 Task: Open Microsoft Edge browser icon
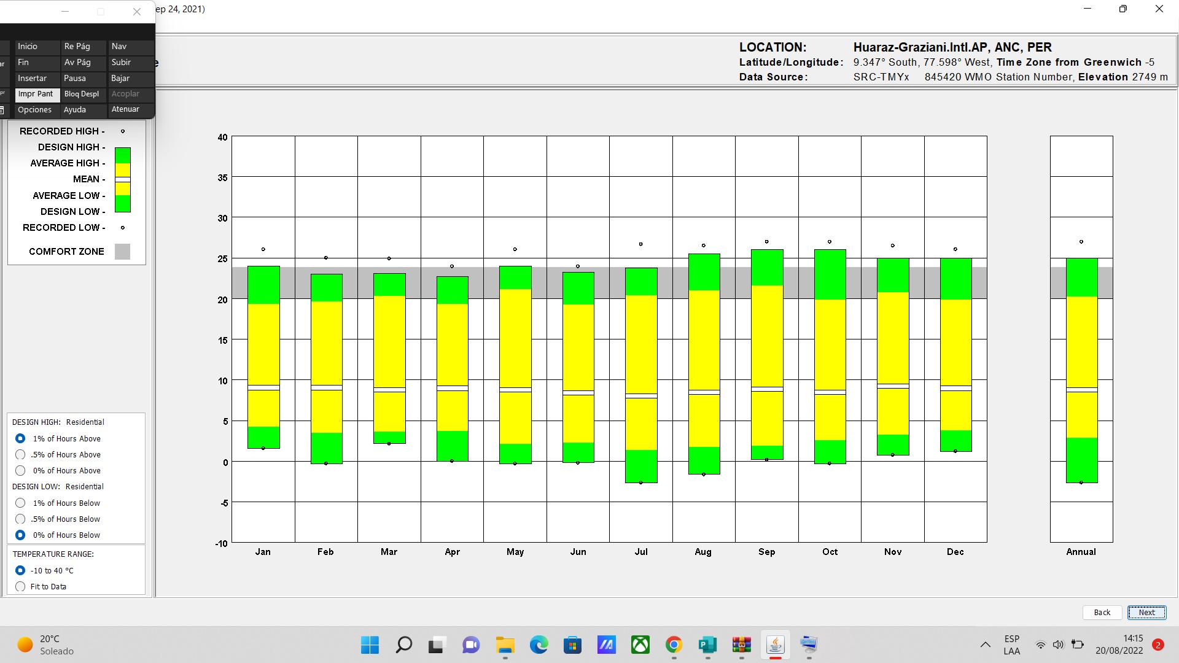(539, 645)
